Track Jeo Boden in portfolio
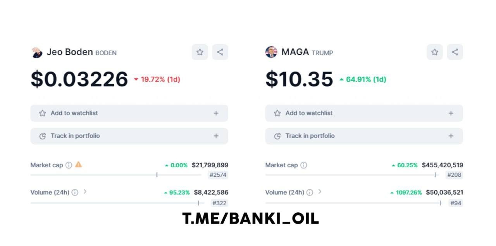 (129, 136)
